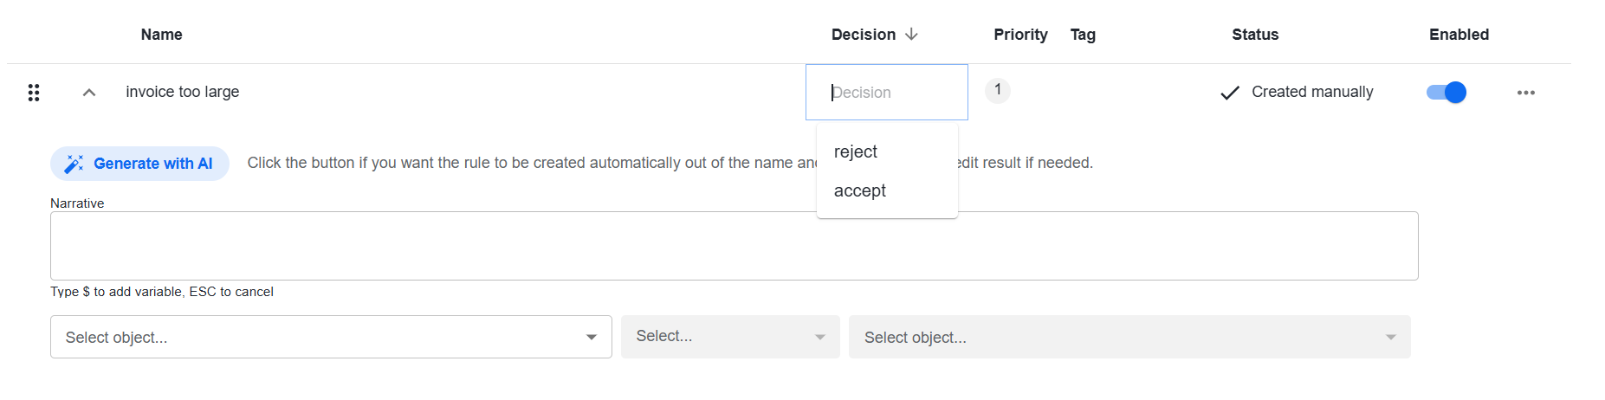Click the Generate with AI button
1605x400 pixels.
139,164
